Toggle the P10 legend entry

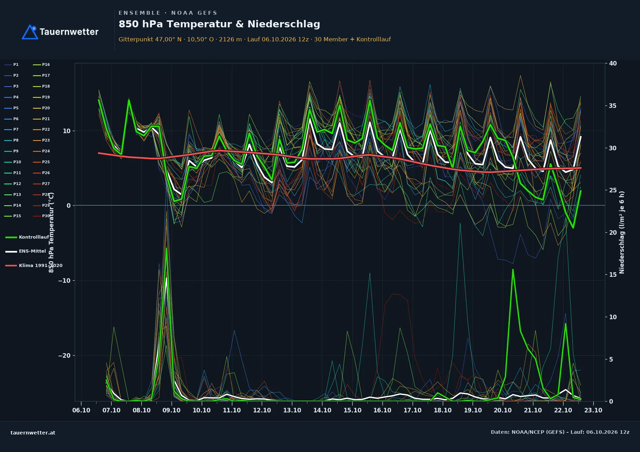(13, 162)
